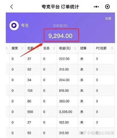Screen dimensions: 117x138
Task: Click the Quark logo icon
Action: click(x=14, y=26)
